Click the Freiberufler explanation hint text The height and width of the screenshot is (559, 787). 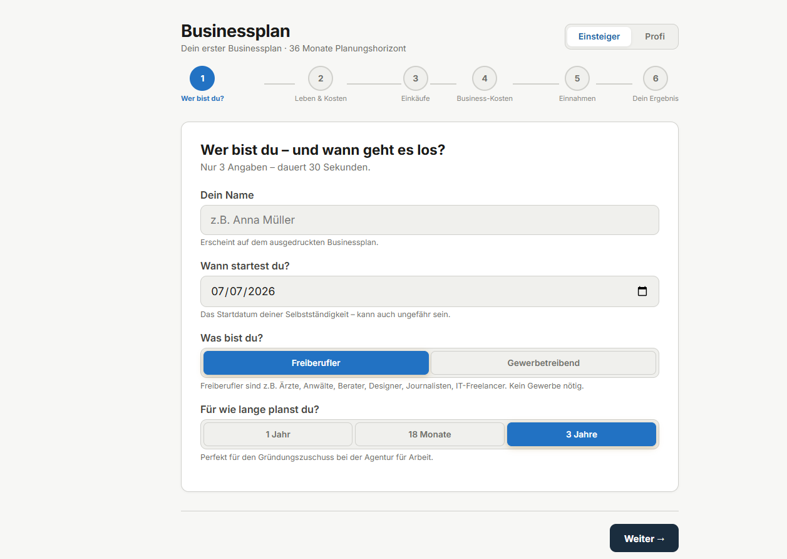click(x=392, y=385)
